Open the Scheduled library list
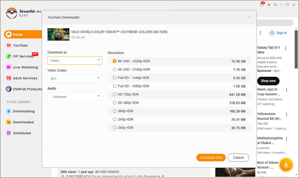Viewport: 299px width, 178px height. click(x=22, y=133)
